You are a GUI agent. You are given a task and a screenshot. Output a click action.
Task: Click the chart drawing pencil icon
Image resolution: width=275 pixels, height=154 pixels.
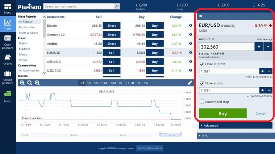click(190, 83)
